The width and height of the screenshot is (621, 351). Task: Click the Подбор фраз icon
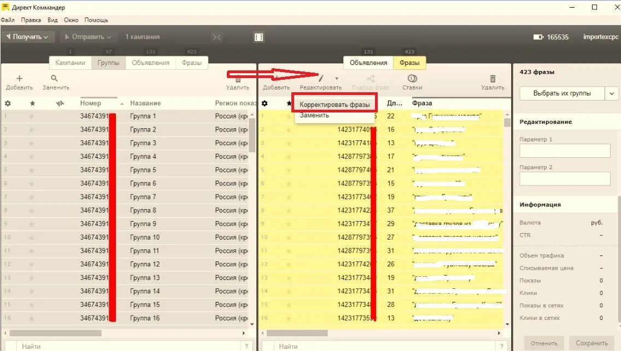pos(371,78)
